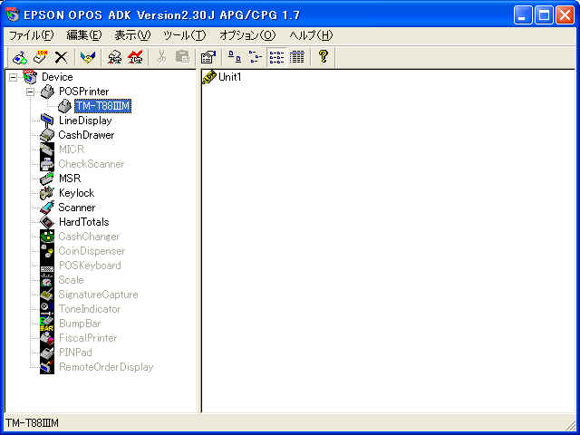Viewport: 580px width, 435px height.
Task: Select the Unit1 label in the right pane
Action: (x=229, y=77)
